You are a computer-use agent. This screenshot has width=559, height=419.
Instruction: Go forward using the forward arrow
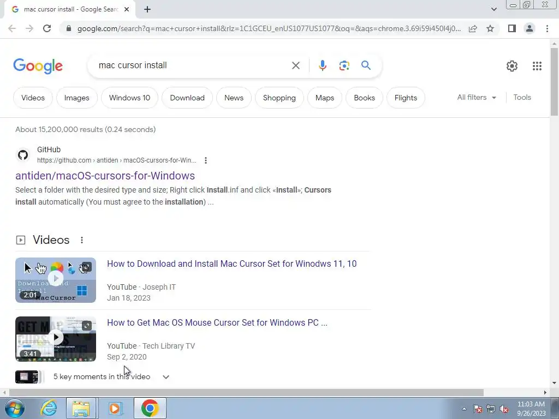tap(29, 28)
